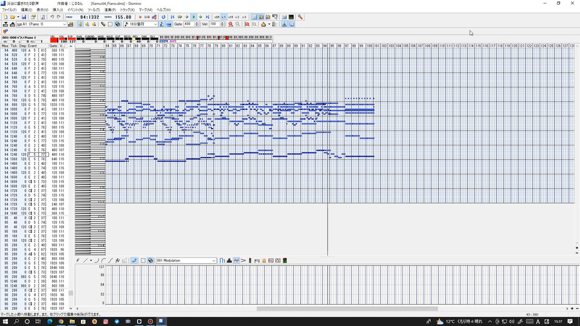Click the event list vertical scrollbar thumb
The image size is (580, 326).
(x=71, y=293)
